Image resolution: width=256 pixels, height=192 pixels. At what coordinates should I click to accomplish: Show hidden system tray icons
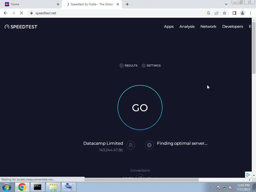212,187
